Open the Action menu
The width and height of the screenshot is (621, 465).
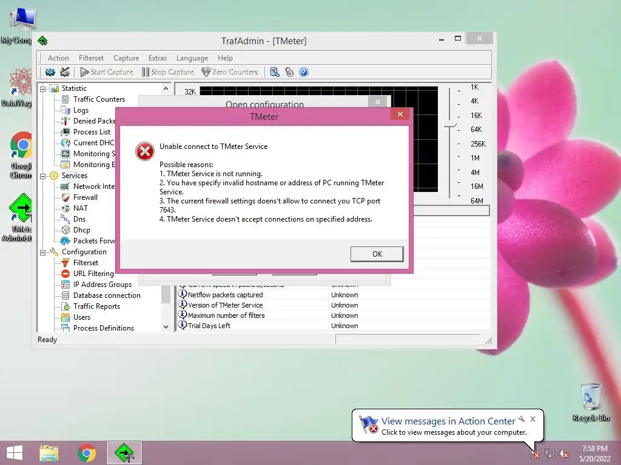pos(58,58)
